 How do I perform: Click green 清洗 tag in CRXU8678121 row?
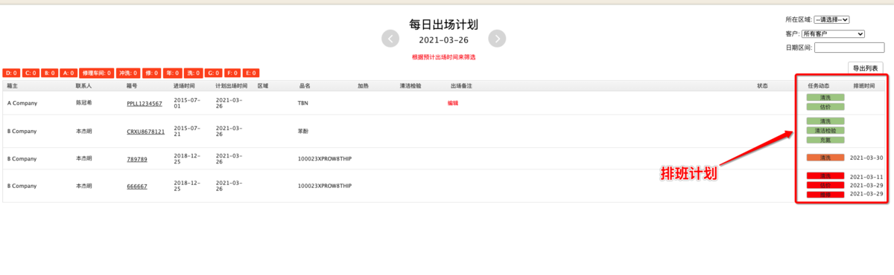[825, 120]
